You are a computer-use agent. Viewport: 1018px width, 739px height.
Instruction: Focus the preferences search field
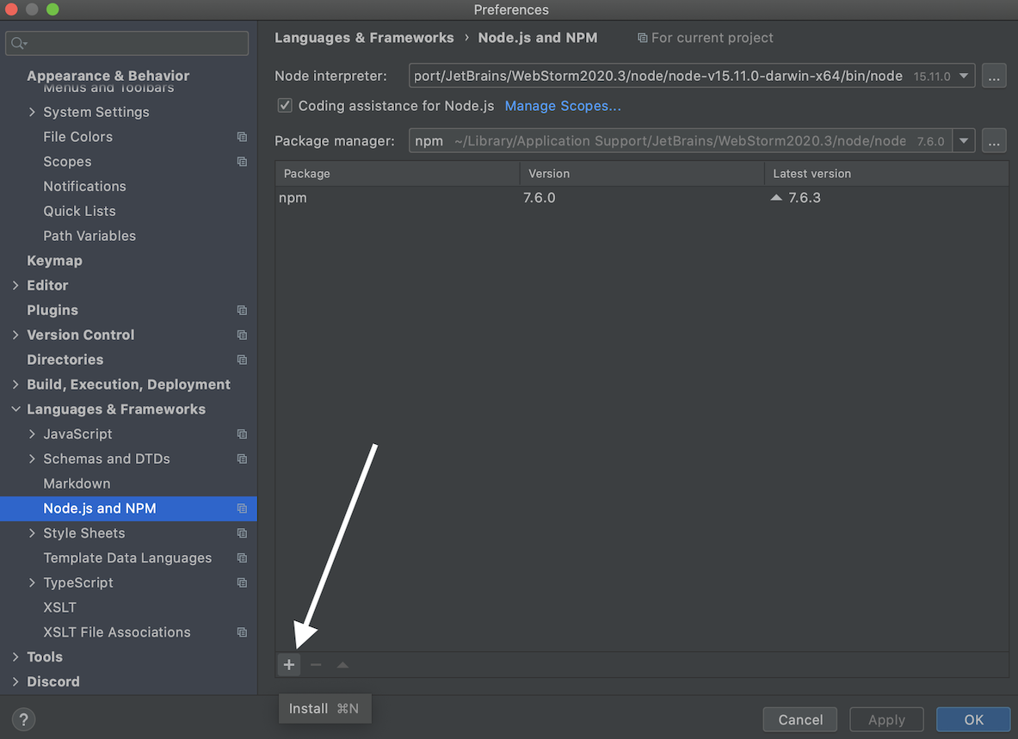click(126, 44)
